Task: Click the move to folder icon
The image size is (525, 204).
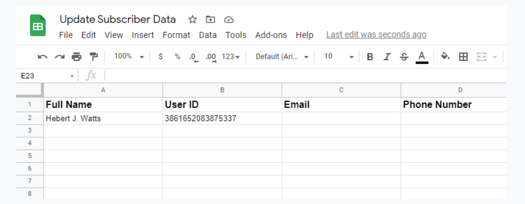Action: pyautogui.click(x=210, y=20)
